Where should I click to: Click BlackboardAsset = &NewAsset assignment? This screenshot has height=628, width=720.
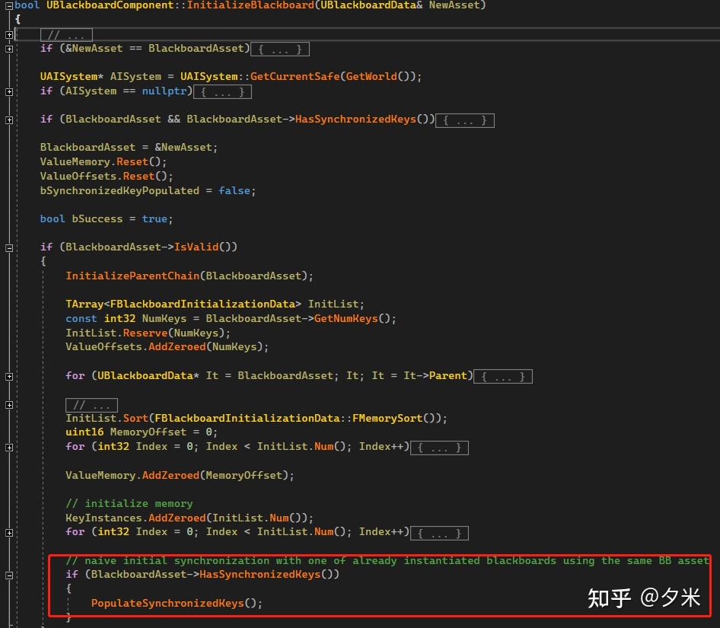tap(129, 148)
